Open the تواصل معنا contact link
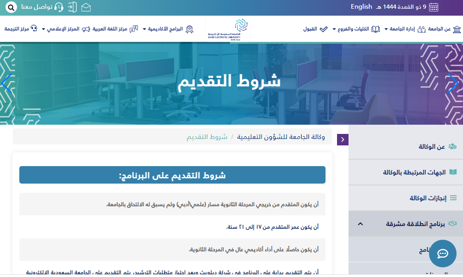This screenshot has height=277, width=463. 37,7
